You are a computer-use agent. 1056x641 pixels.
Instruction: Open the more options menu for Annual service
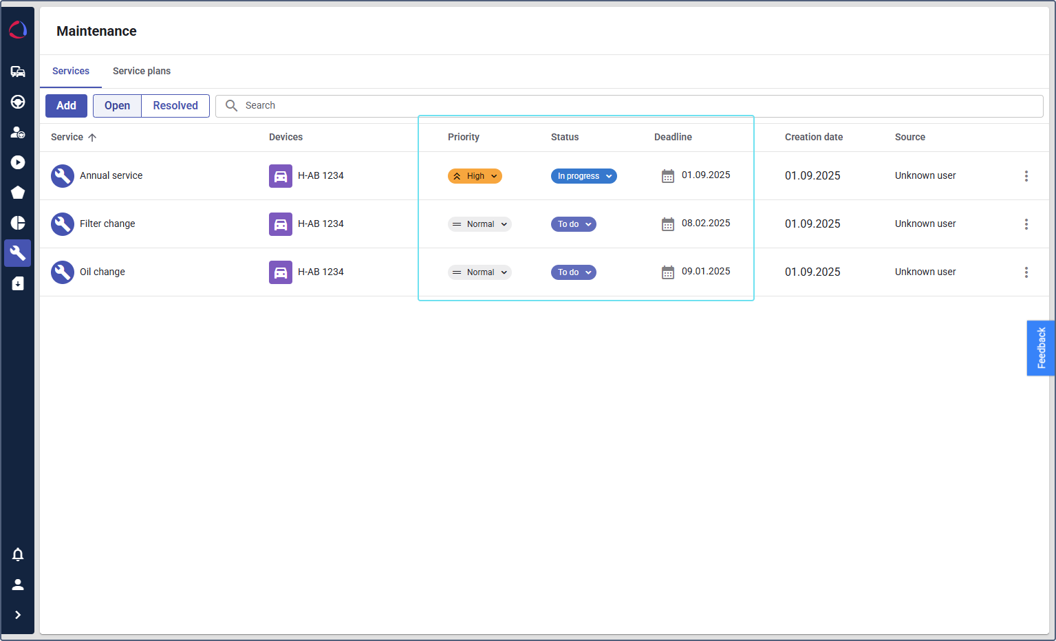1026,176
